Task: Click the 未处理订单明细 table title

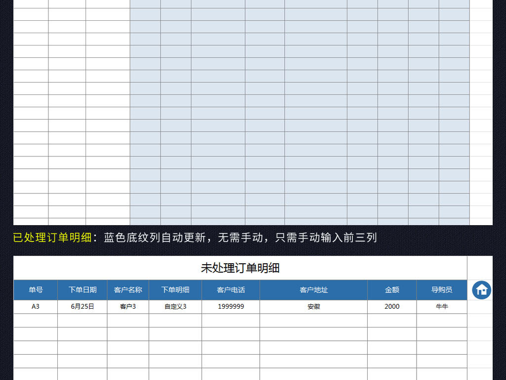Action: [x=240, y=268]
